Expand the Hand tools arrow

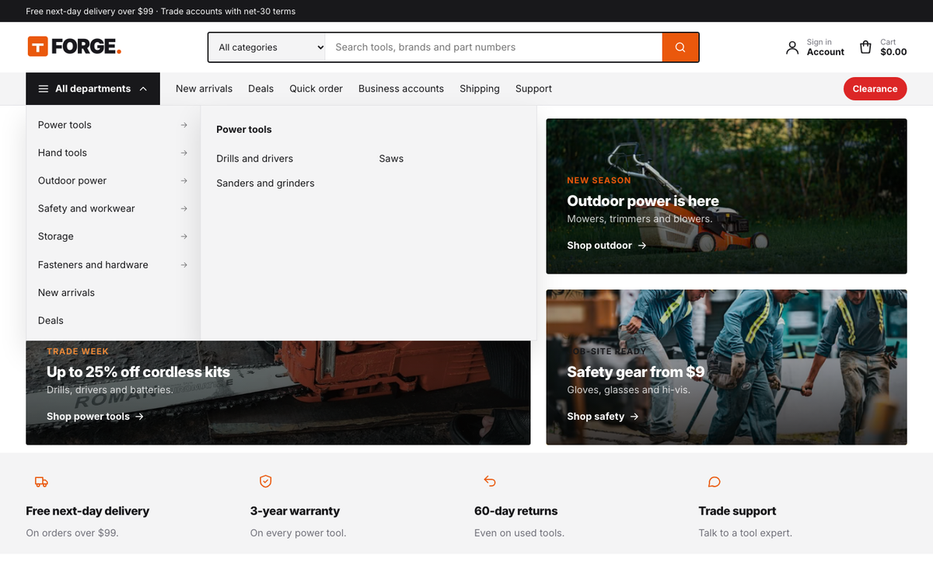pos(183,153)
